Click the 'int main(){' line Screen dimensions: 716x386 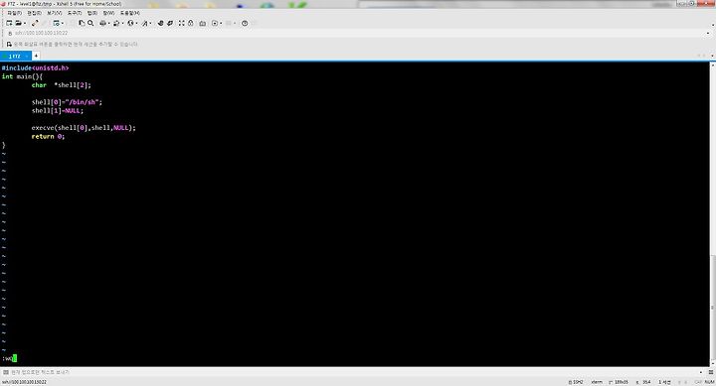[22, 76]
